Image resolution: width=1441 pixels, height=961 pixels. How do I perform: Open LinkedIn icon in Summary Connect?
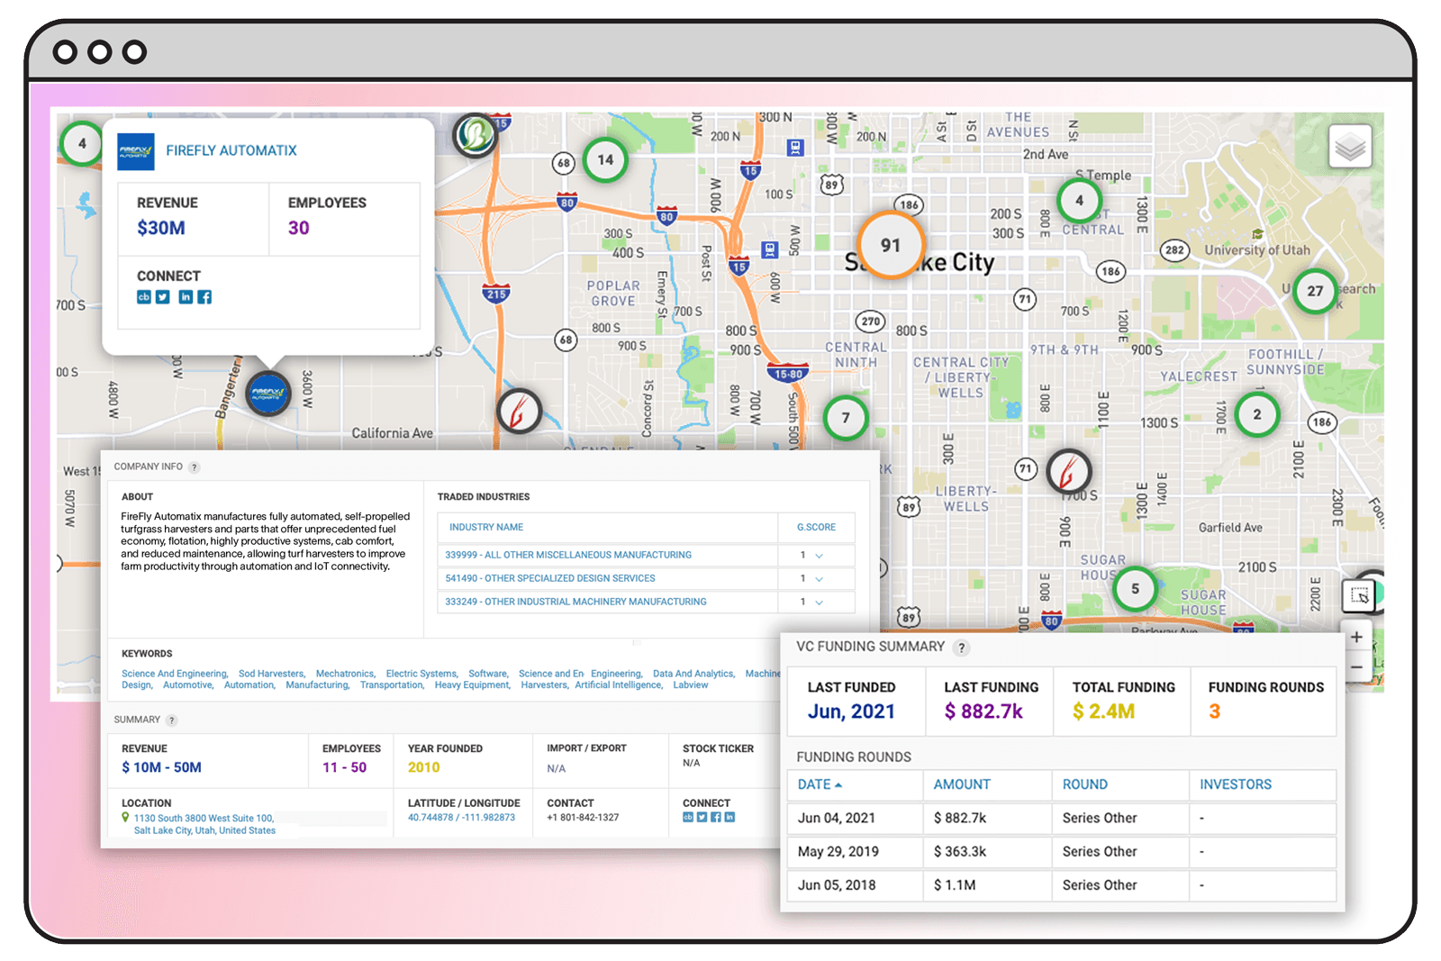[730, 818]
